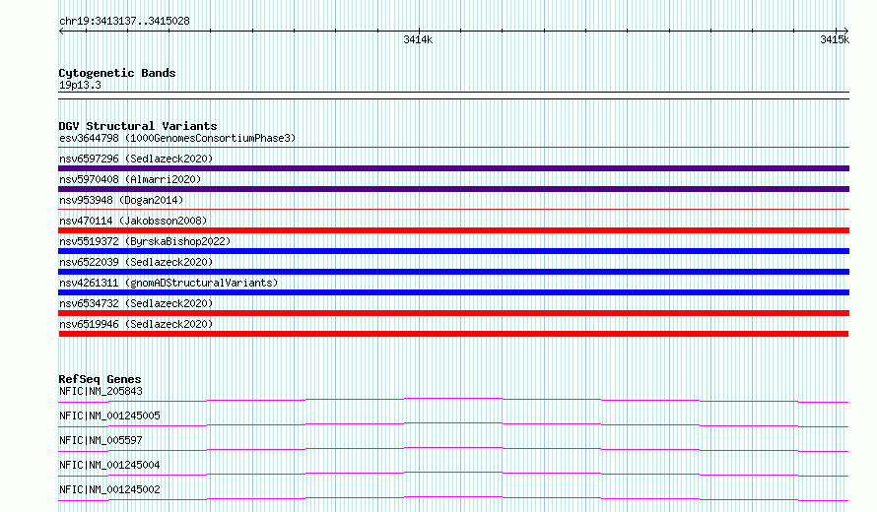Viewport: 877px width, 512px height.
Task: Open the RefSeq Genes track title
Action: pos(100,379)
